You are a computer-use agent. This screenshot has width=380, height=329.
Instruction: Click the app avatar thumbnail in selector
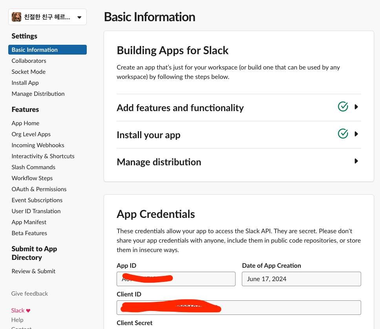coord(16,17)
